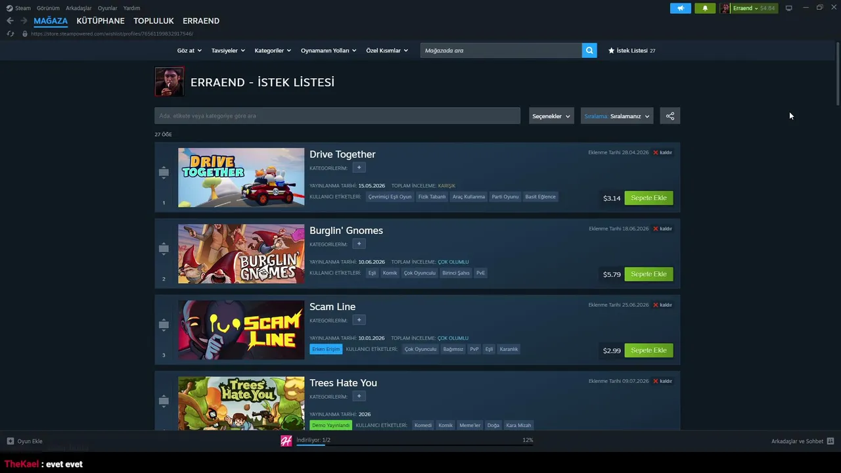Click the lock icon beside the URL

tap(25, 34)
